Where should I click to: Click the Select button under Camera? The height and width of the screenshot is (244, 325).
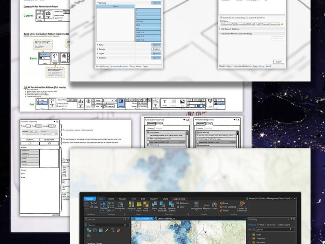[x=115, y=7]
